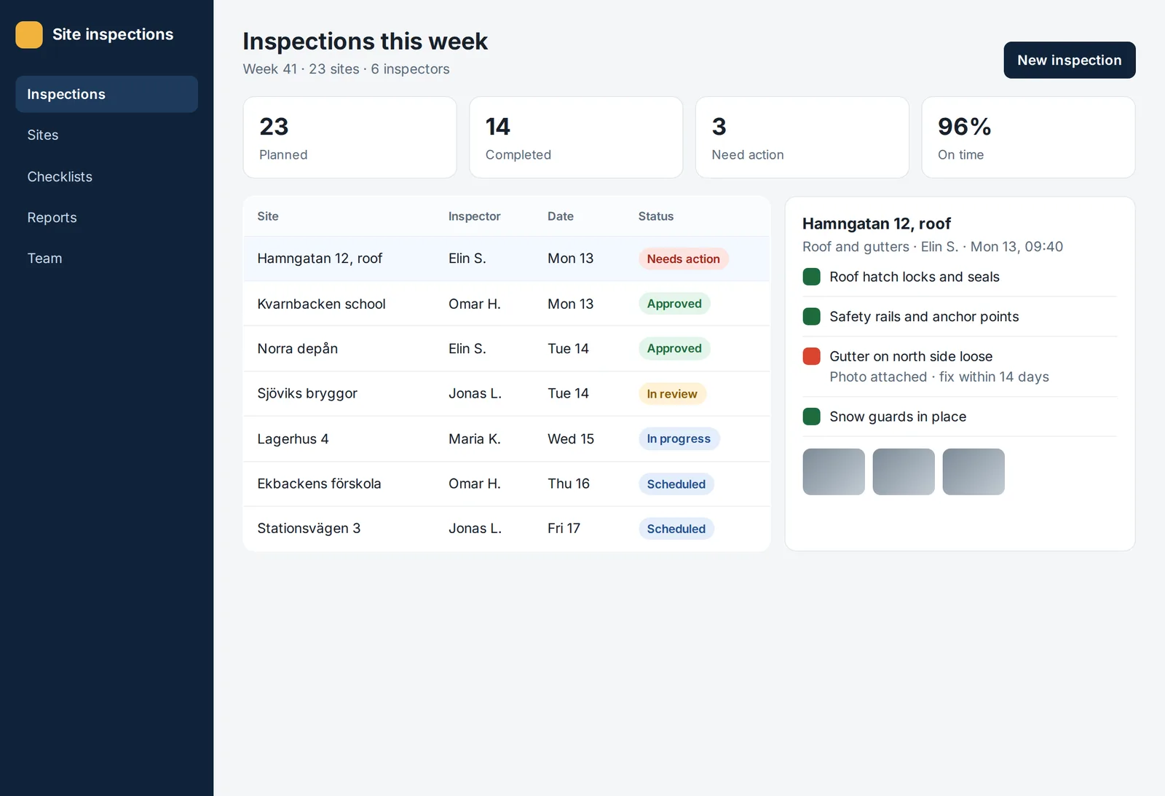1165x796 pixels.
Task: Click the green indicator for Snow guards
Action: point(811,417)
